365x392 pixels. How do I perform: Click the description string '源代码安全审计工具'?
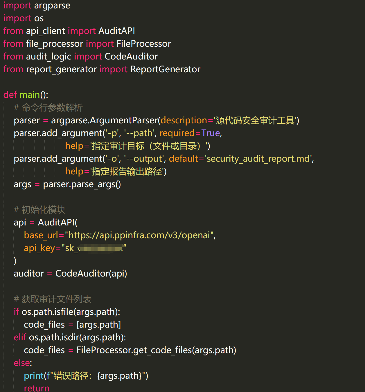pyautogui.click(x=255, y=120)
